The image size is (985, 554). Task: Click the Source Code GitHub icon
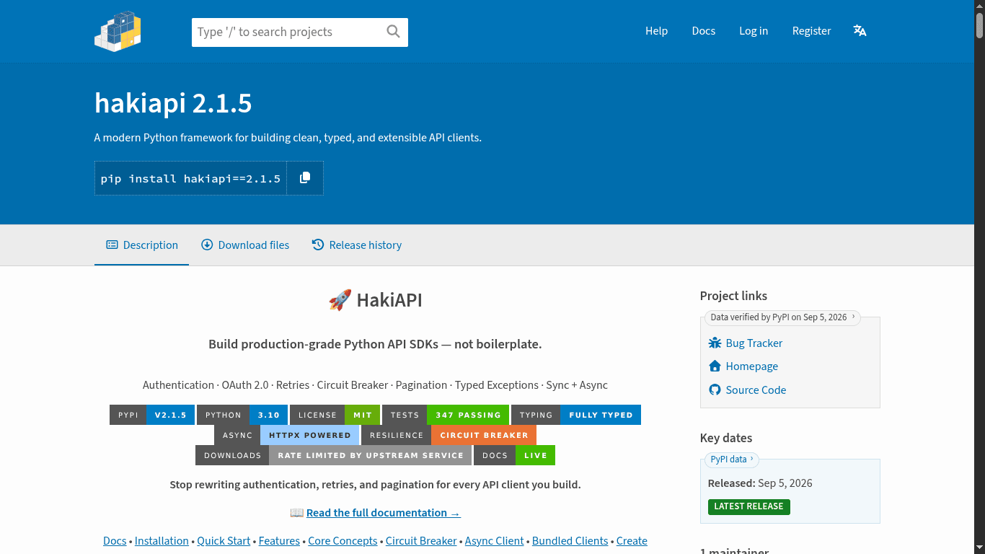click(715, 390)
